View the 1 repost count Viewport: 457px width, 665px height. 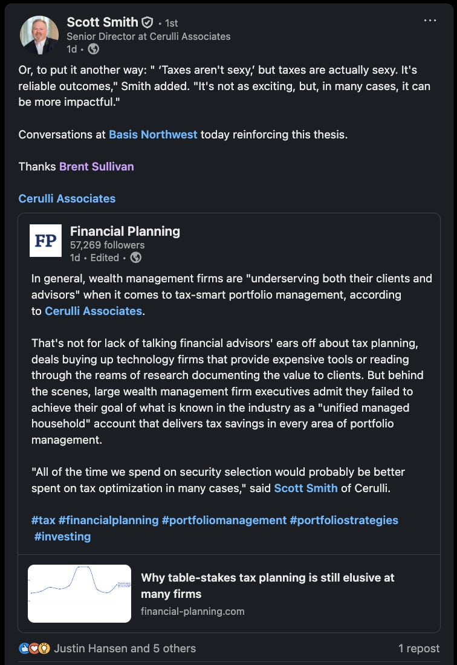click(x=418, y=648)
